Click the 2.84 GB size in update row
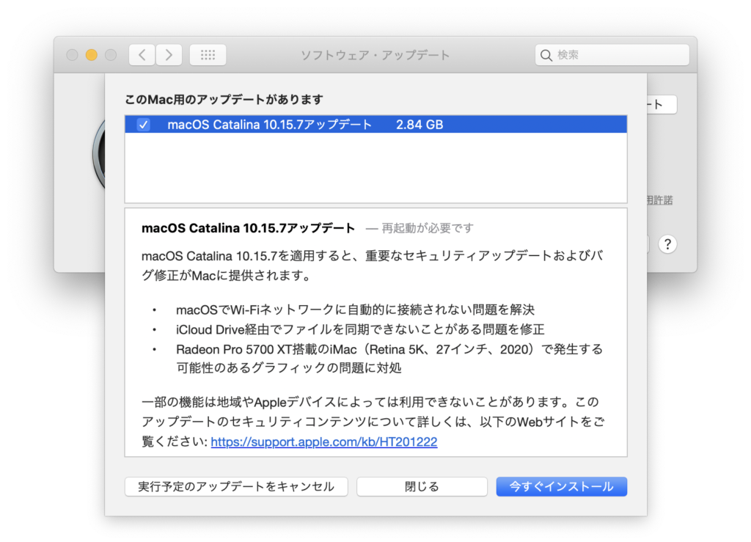 420,125
